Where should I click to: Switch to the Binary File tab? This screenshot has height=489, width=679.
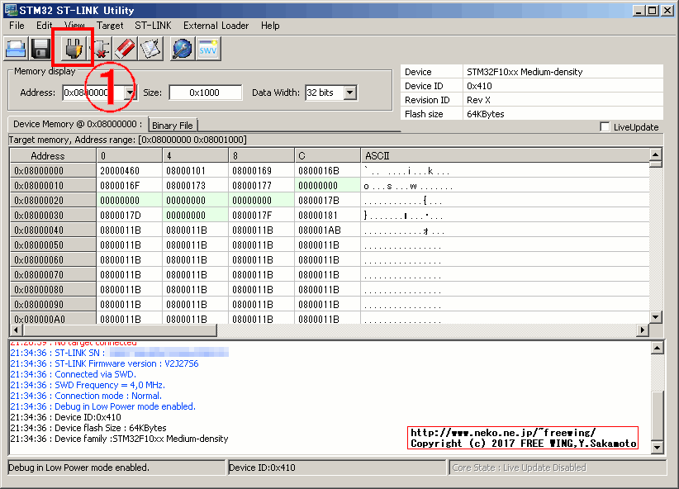point(172,126)
